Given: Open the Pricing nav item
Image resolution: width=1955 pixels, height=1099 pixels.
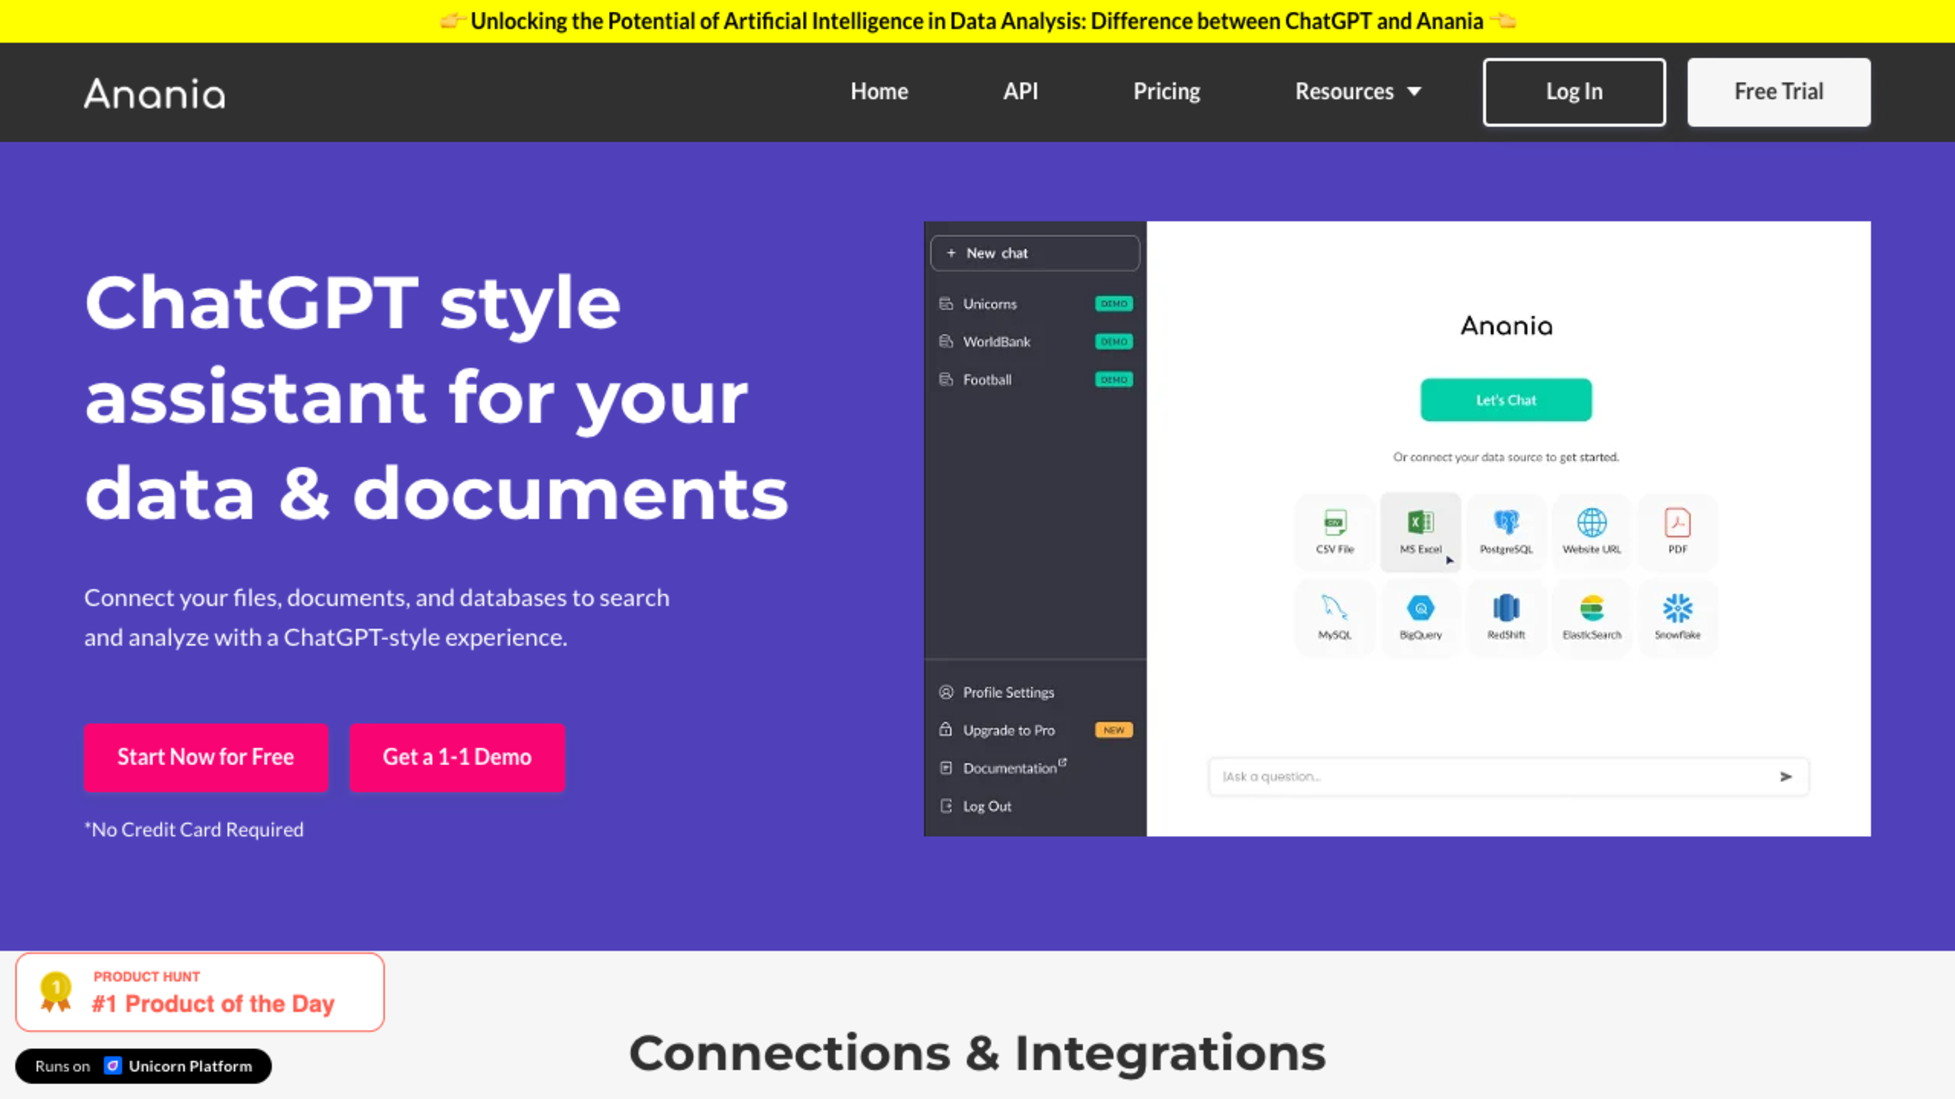Looking at the screenshot, I should (x=1166, y=92).
